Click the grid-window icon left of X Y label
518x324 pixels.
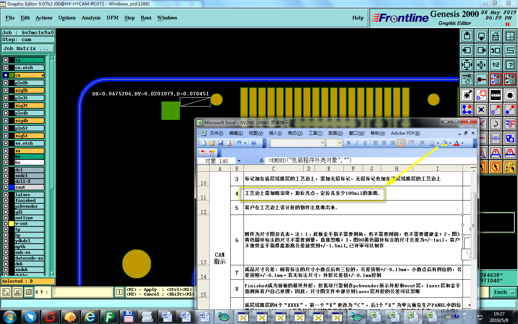pyautogui.click(x=29, y=292)
